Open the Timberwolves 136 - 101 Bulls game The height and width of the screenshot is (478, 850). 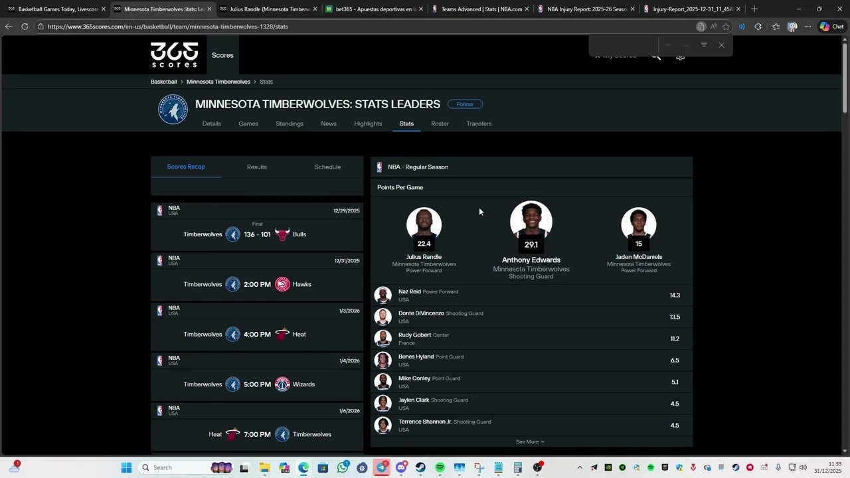tap(257, 234)
